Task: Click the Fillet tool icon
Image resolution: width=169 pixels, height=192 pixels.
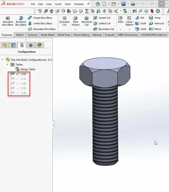Action: click(x=120, y=18)
